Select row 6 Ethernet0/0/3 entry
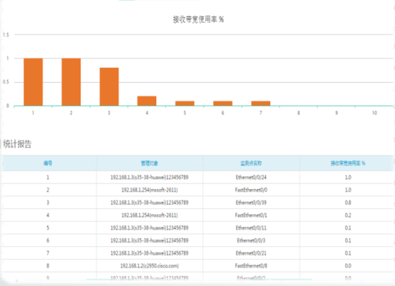This screenshot has height=286, width=395. click(251, 240)
